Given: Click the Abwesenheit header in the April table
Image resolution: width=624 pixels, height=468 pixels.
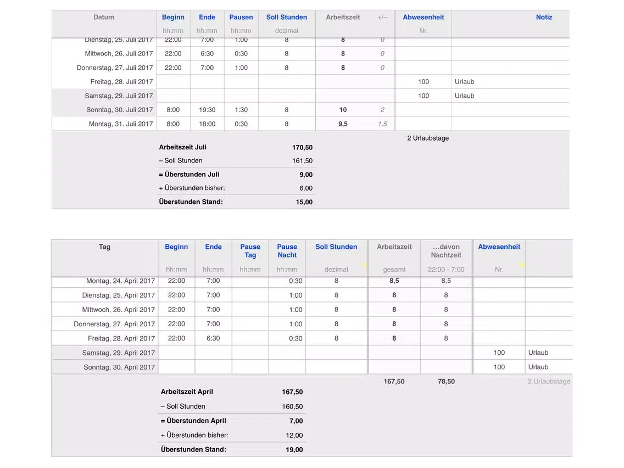Looking at the screenshot, I should pyautogui.click(x=499, y=247).
